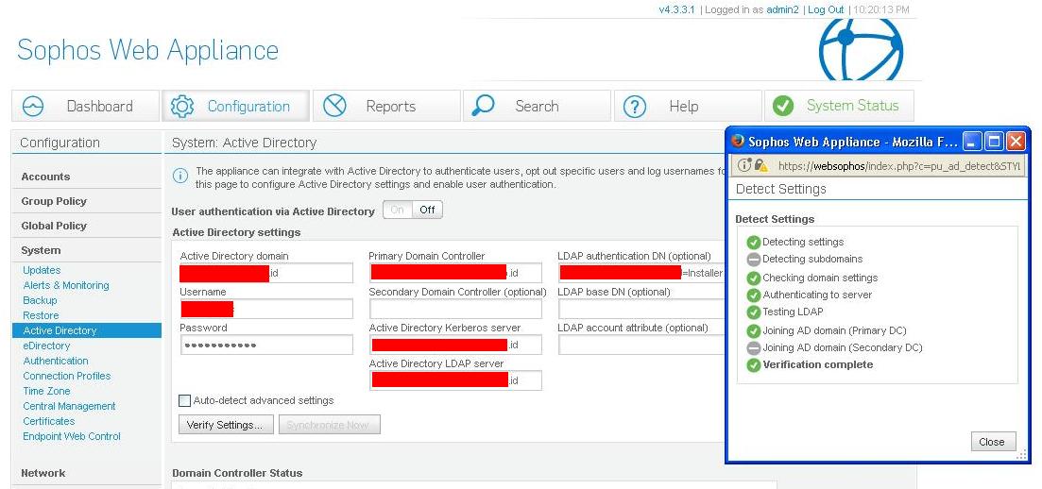Click Active Directory LDAP server field
This screenshot has width=1042, height=489.
click(x=456, y=380)
